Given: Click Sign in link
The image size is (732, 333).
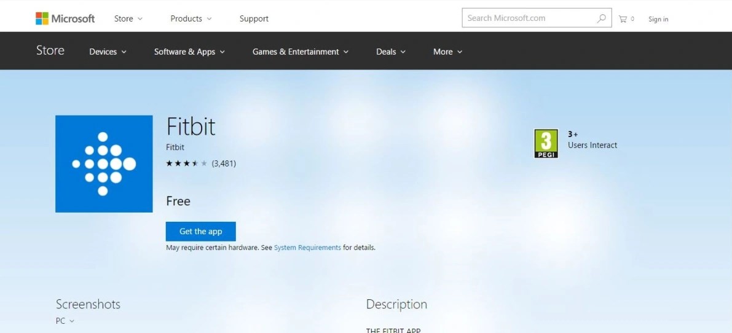Looking at the screenshot, I should tap(658, 19).
